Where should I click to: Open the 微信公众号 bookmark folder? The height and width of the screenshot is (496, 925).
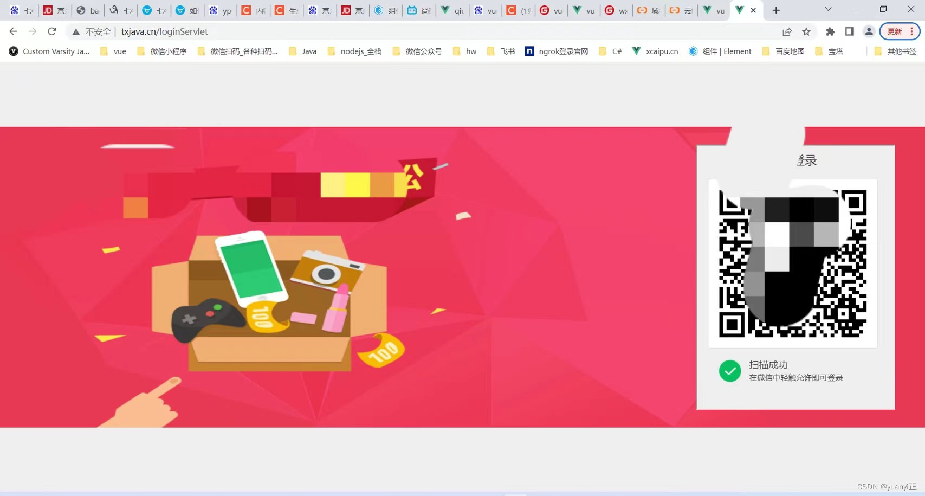417,51
